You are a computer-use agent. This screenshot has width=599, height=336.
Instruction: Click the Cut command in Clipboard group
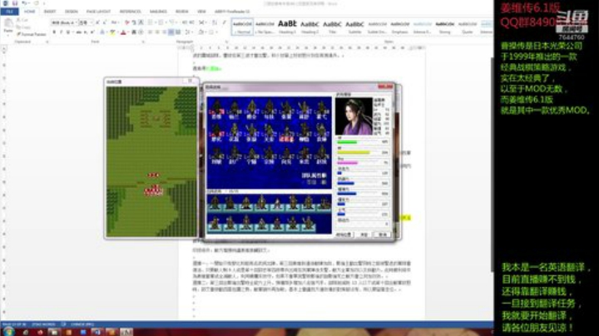coord(22,20)
